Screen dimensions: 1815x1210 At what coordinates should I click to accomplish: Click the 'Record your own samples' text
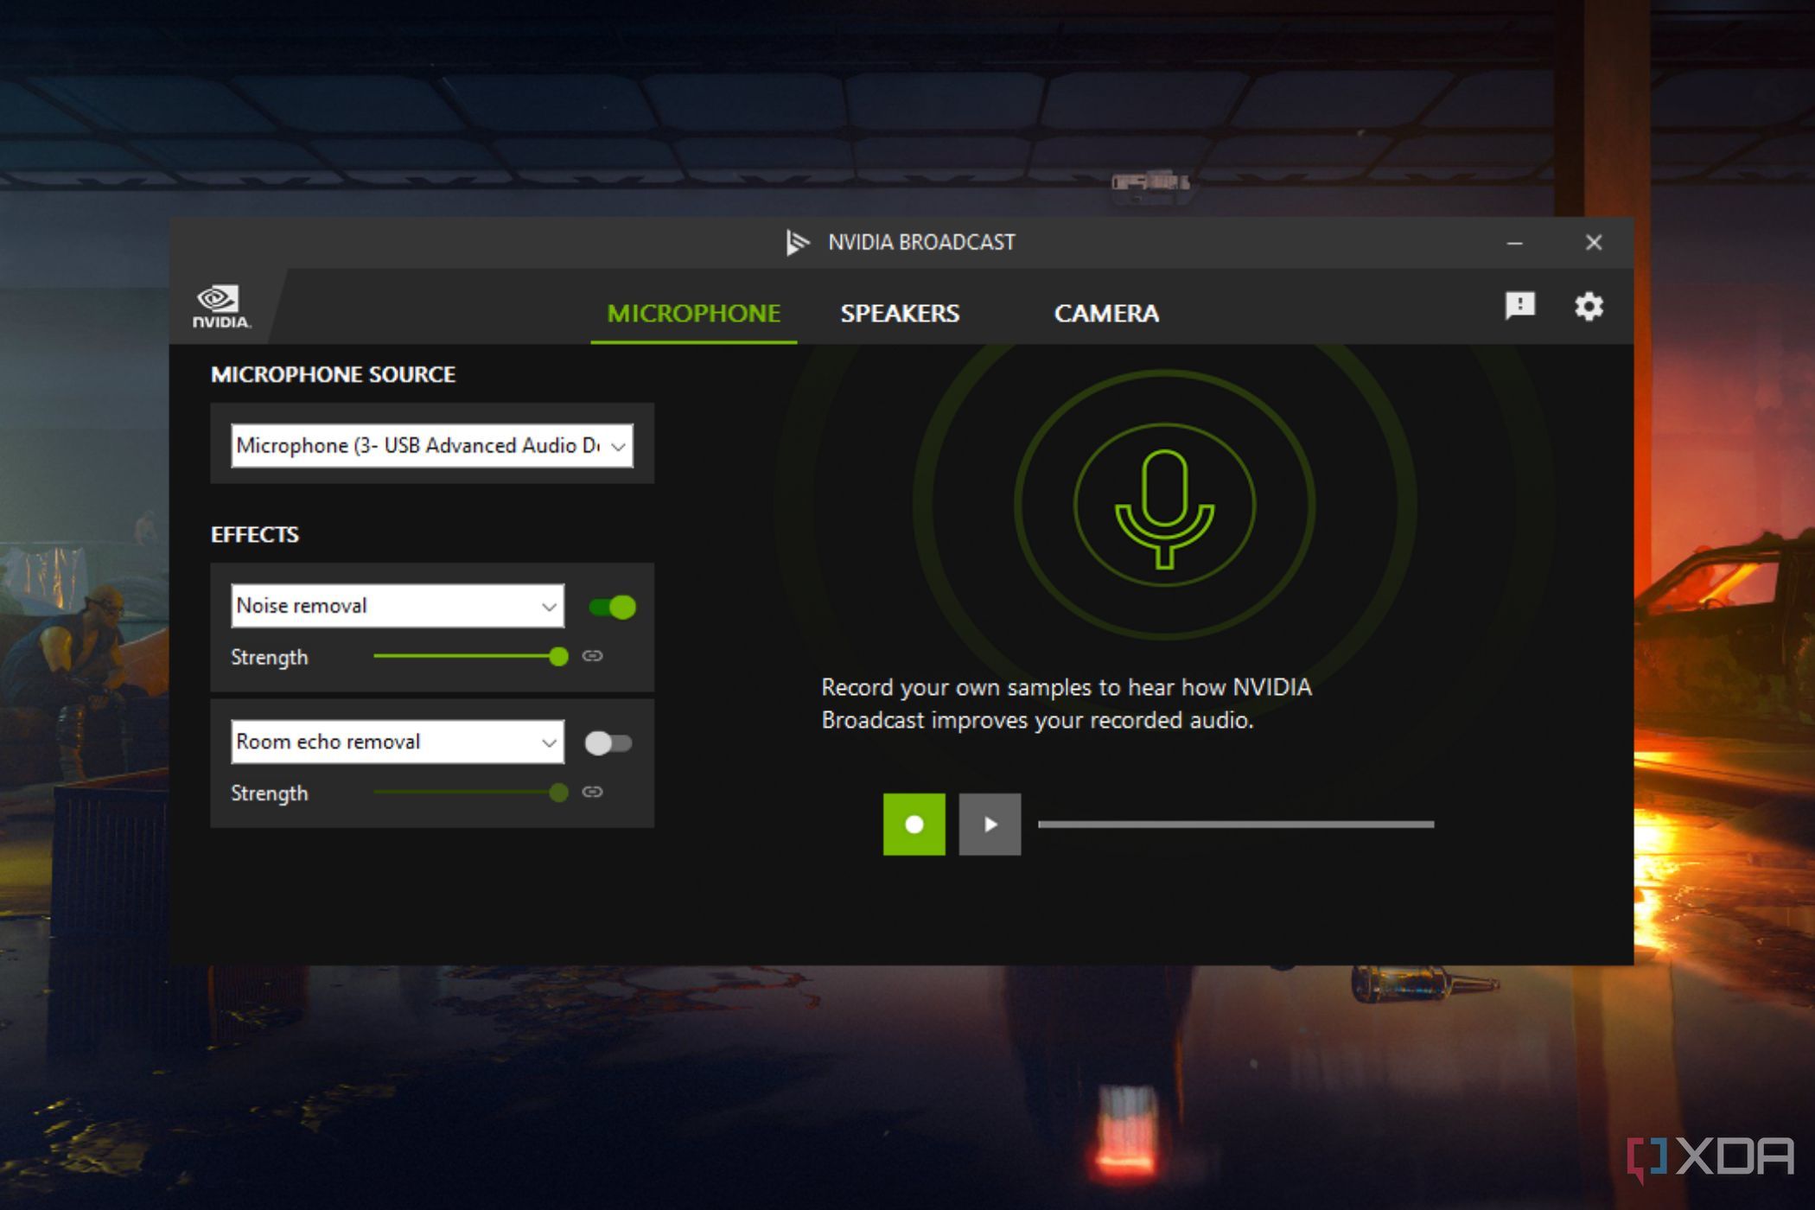pyautogui.click(x=1066, y=704)
